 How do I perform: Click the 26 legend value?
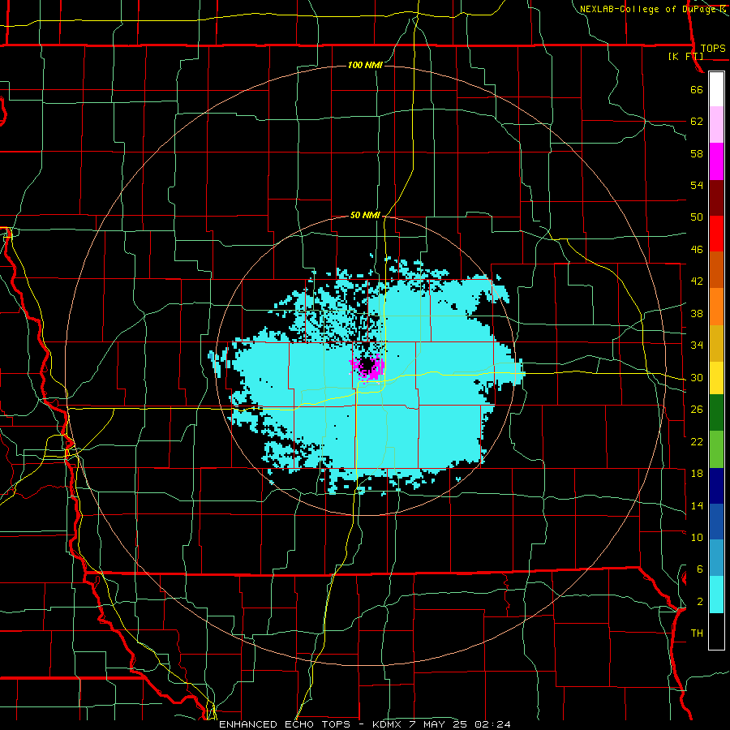tap(697, 409)
